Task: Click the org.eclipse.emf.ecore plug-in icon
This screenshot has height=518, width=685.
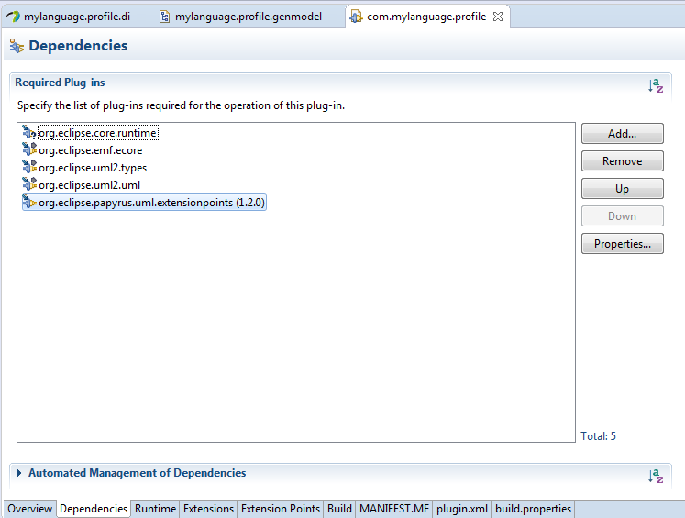Action: pos(29,149)
